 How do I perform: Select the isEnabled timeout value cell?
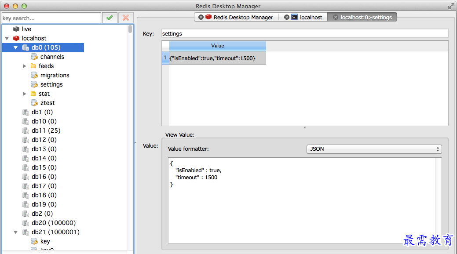[217, 58]
